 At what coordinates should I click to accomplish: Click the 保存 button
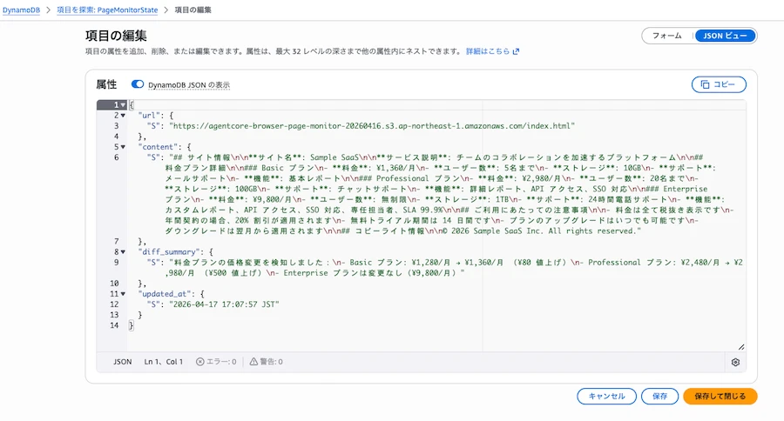click(659, 396)
